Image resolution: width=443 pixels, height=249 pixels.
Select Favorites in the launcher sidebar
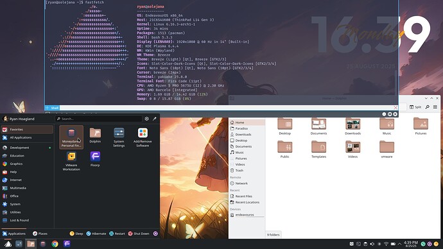(x=27, y=129)
